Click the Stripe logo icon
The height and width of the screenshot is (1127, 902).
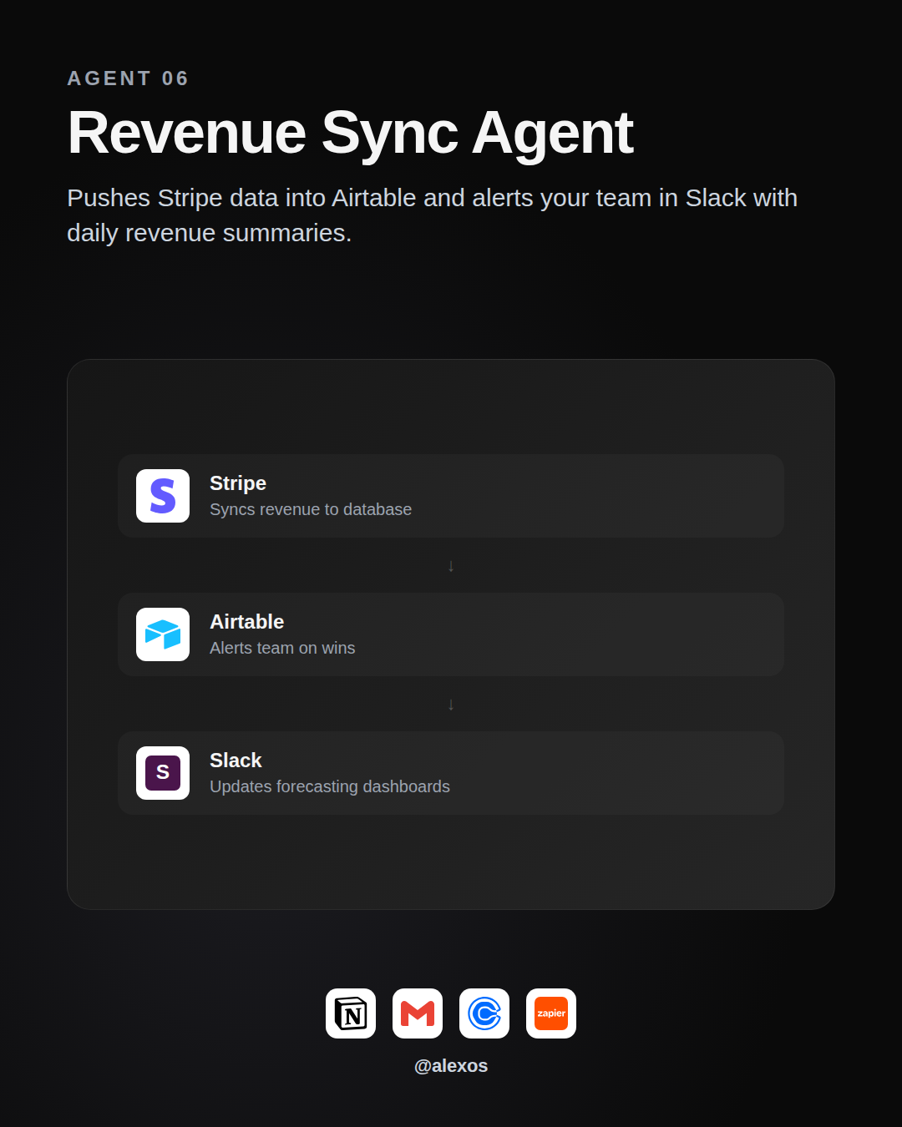click(163, 496)
